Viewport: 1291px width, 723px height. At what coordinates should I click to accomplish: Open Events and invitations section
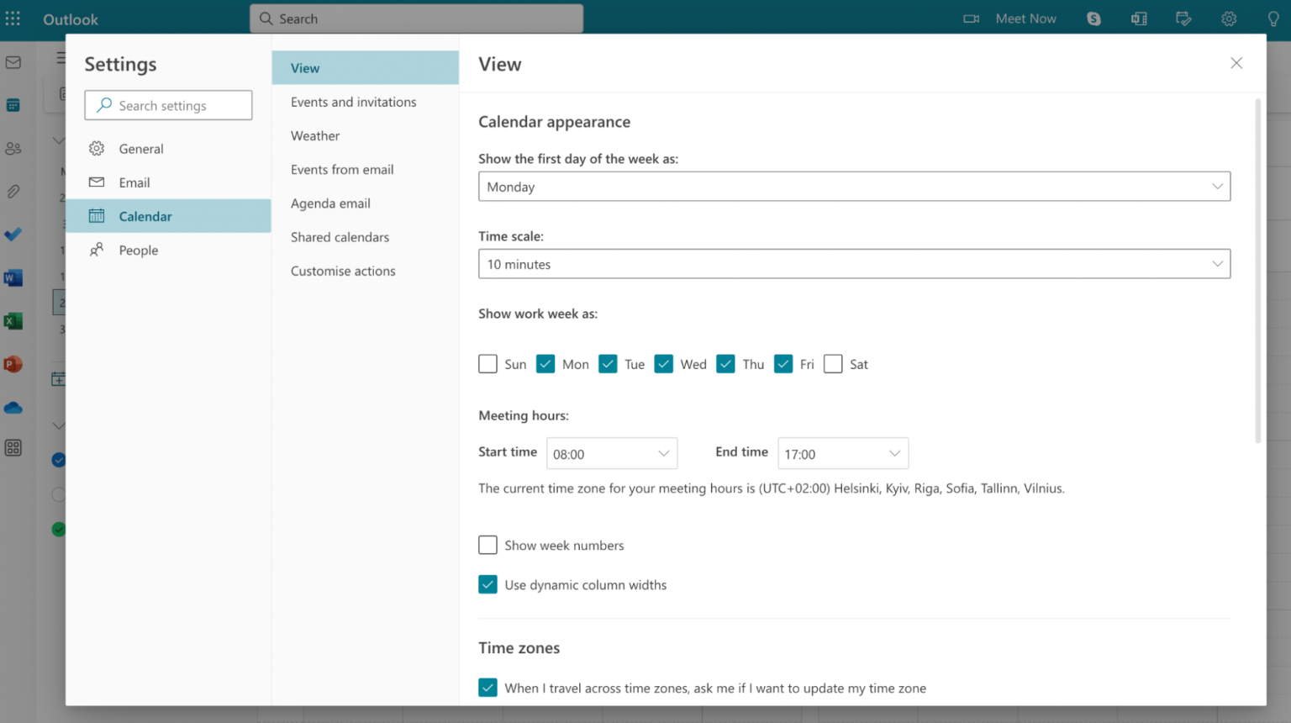point(366,102)
